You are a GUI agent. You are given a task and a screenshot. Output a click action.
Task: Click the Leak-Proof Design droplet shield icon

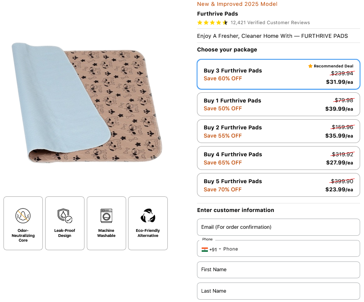point(65,215)
